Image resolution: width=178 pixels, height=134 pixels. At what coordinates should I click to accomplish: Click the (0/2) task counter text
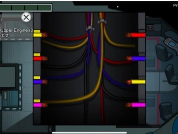coord(5,36)
